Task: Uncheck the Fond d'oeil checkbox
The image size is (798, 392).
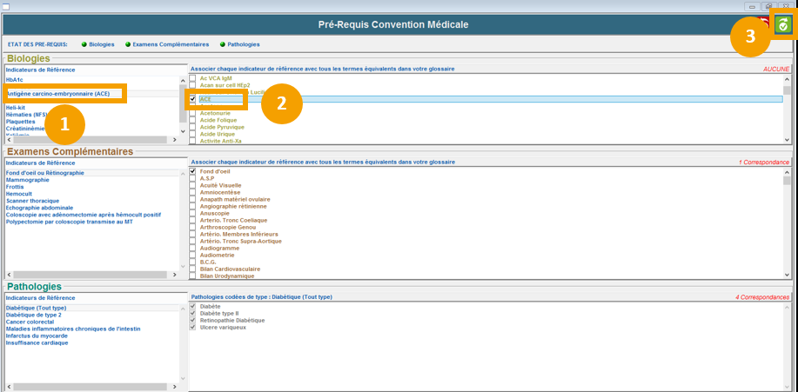Action: pyautogui.click(x=193, y=172)
